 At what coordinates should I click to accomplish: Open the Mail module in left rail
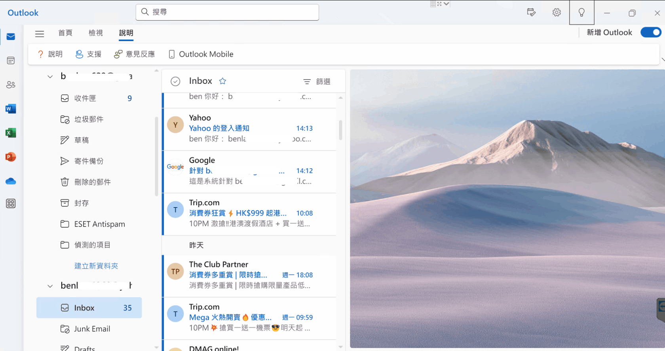pos(11,37)
